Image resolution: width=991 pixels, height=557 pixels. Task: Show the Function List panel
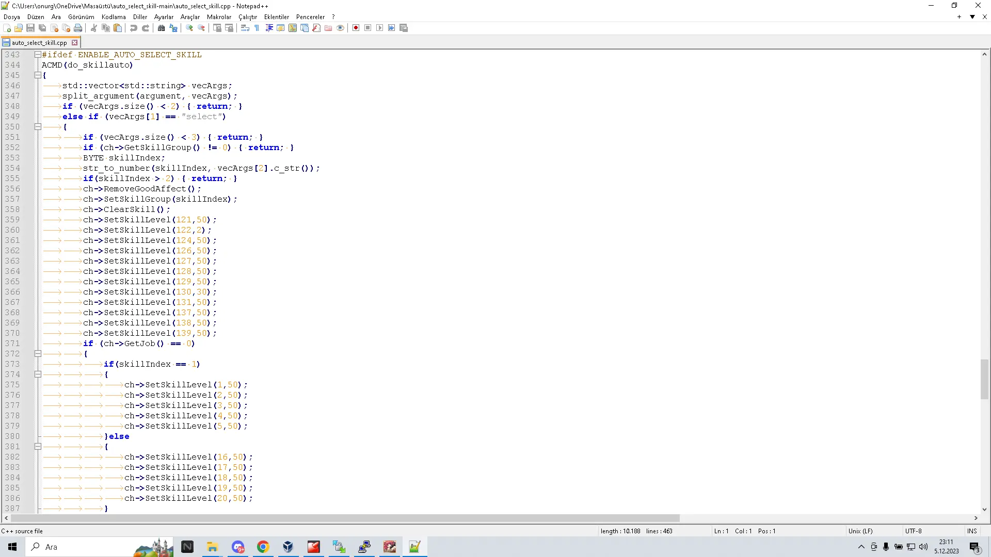(316, 28)
